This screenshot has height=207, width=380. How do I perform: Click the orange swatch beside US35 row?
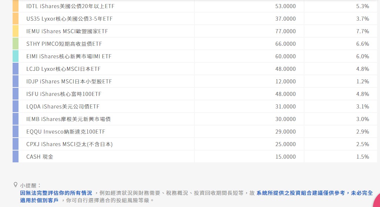click(16, 18)
